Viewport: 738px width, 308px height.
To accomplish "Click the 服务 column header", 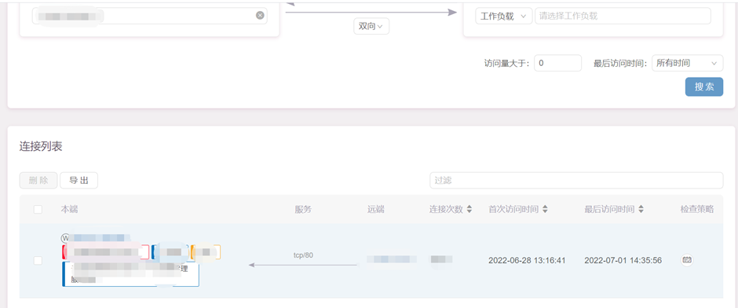I will coord(303,210).
